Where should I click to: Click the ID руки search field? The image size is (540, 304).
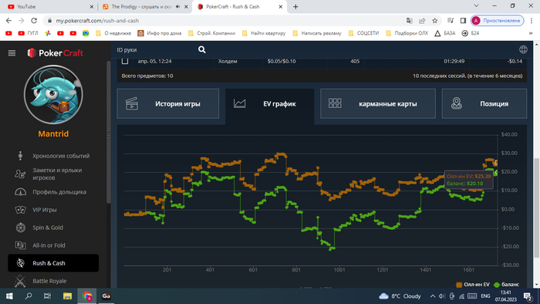click(157, 50)
